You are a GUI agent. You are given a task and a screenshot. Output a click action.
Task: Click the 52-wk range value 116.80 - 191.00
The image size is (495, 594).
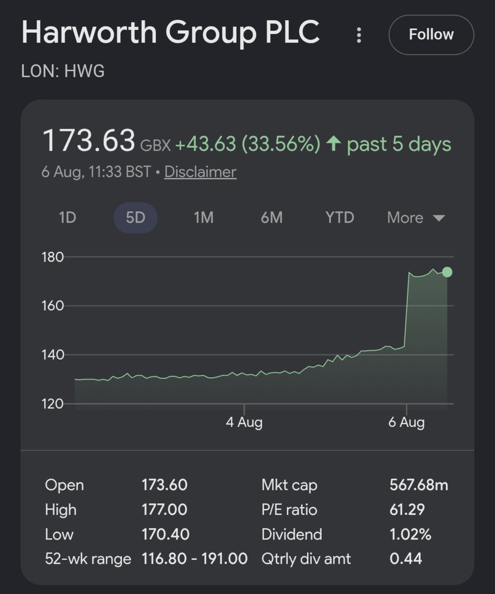point(195,559)
